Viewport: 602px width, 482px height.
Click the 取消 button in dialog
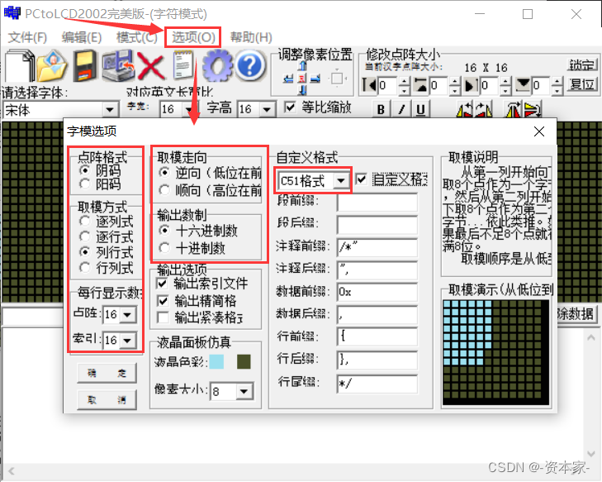point(107,400)
